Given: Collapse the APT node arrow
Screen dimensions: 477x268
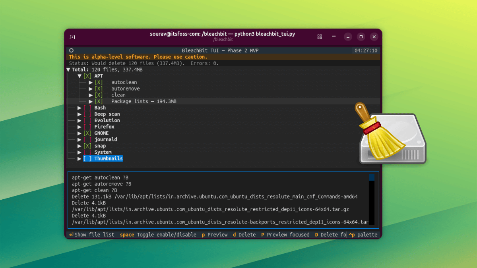Looking at the screenshot, I should [79, 76].
